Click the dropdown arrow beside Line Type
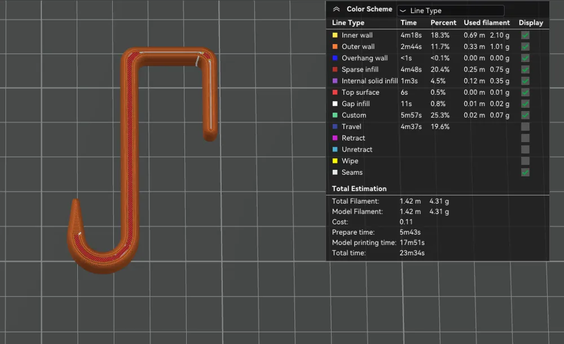 [x=403, y=11]
